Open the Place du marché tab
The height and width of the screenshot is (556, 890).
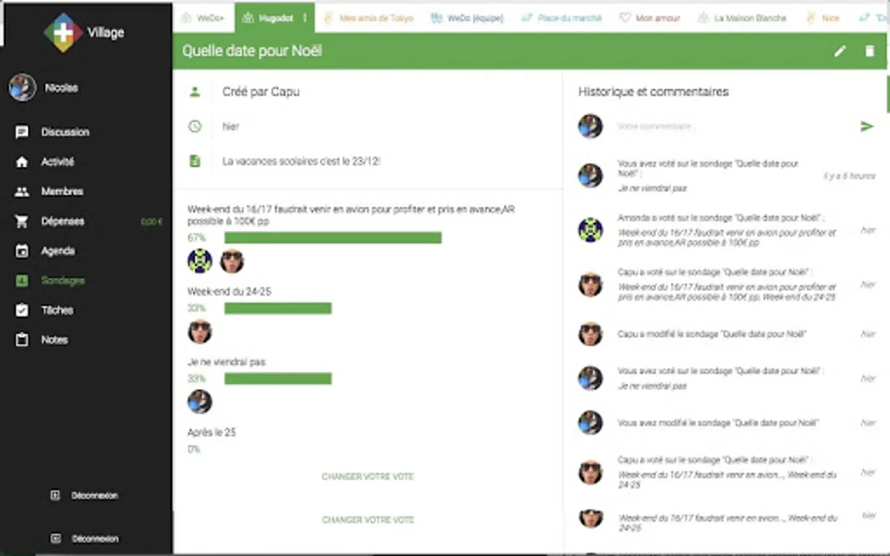tap(561, 18)
